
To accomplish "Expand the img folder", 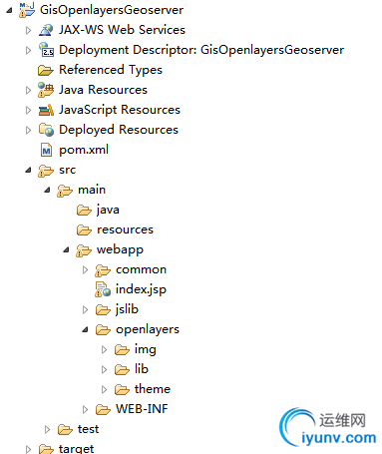I will pos(105,349).
